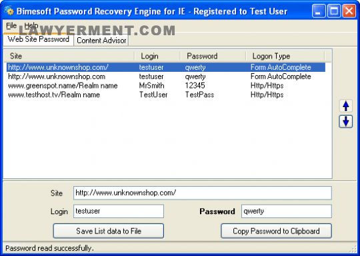Minimize the Password Recovery Engine window

(x=319, y=11)
